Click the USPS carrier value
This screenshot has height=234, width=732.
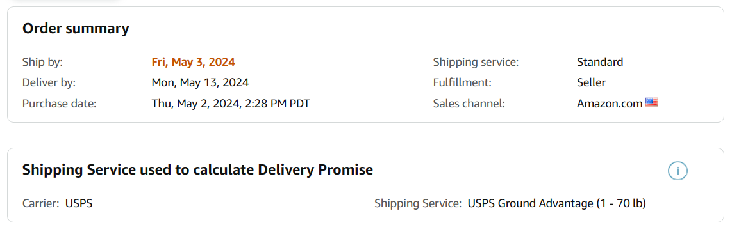tap(79, 203)
